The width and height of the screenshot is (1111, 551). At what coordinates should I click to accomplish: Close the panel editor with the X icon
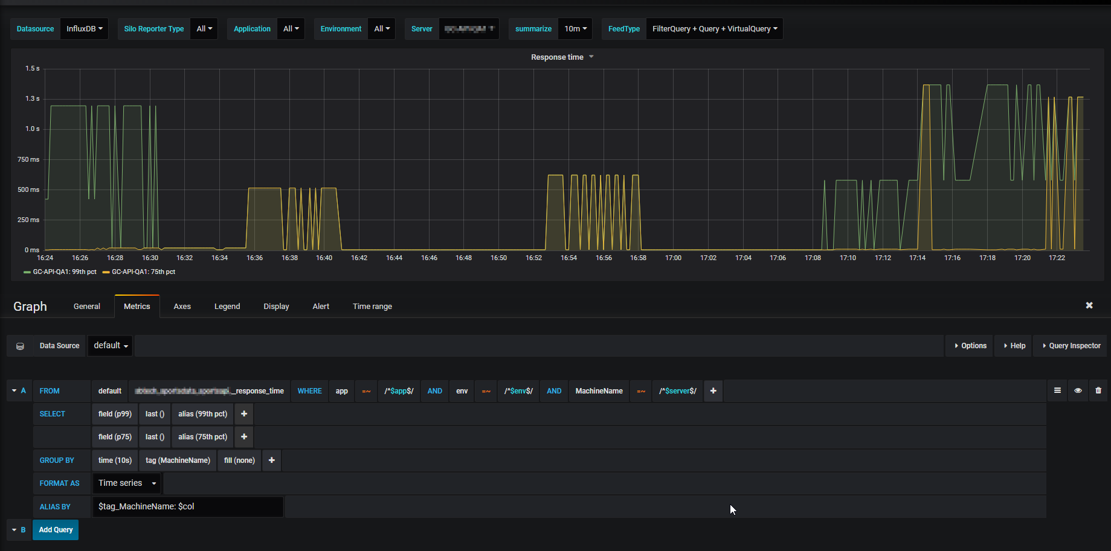1089,305
